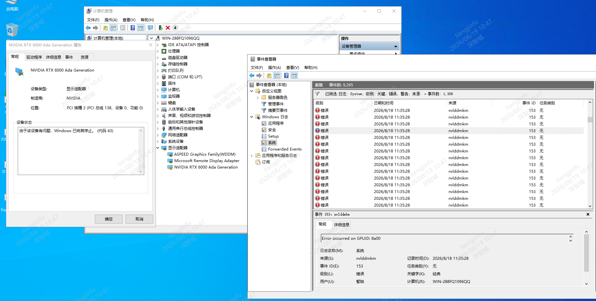This screenshot has width=596, height=301.
Task: Click event detail pane scrollbar down arrow
Action: (587, 284)
